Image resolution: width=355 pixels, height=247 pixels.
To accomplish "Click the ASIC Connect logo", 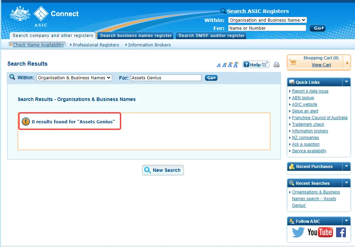I will (x=45, y=16).
